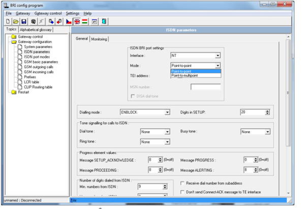
Task: Click the red-arrow gateway transfer icon
Action: (59, 21)
